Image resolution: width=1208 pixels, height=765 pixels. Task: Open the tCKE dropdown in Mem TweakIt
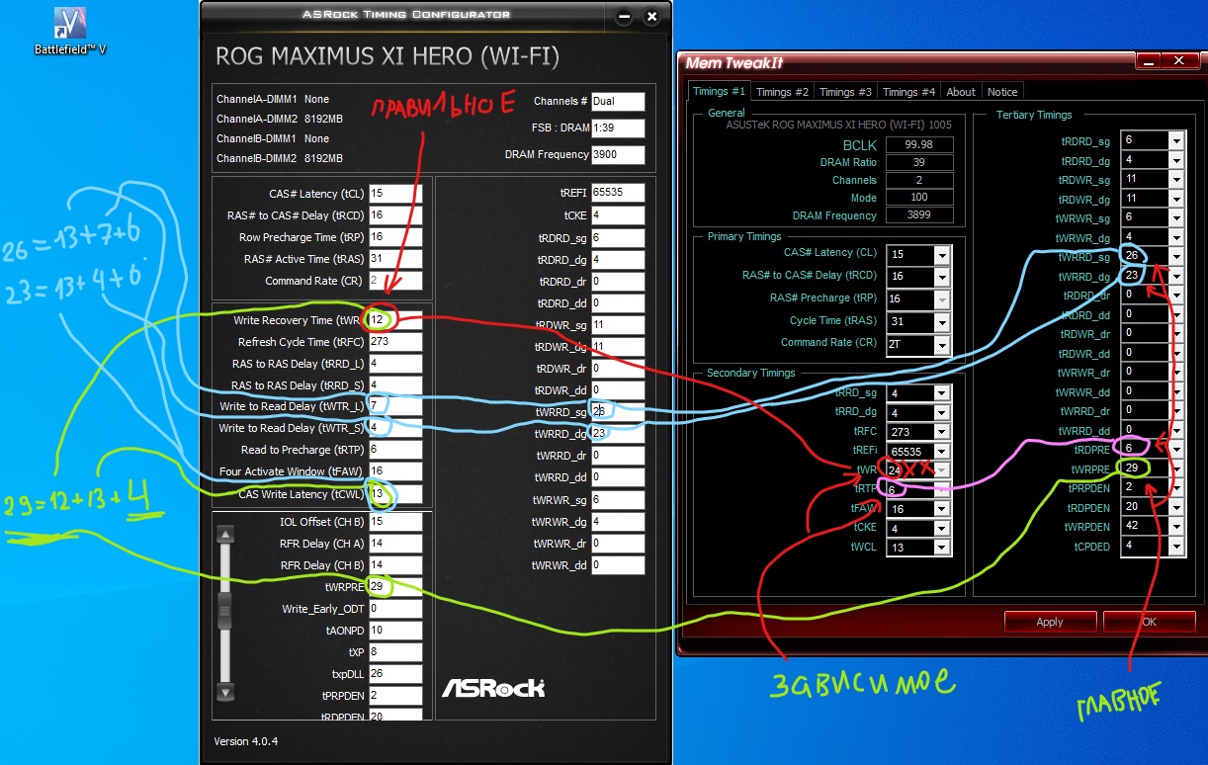coord(942,528)
